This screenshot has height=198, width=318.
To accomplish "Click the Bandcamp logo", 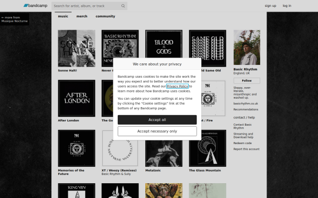I will pyautogui.click(x=36, y=6).
